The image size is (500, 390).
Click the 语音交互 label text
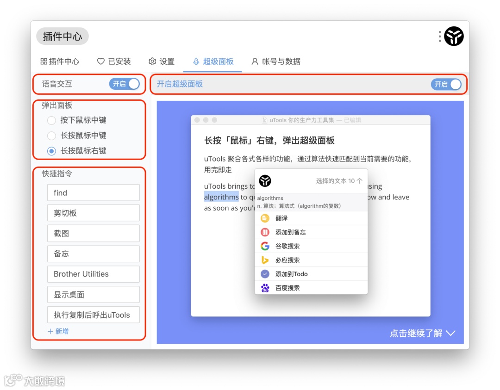coord(57,84)
